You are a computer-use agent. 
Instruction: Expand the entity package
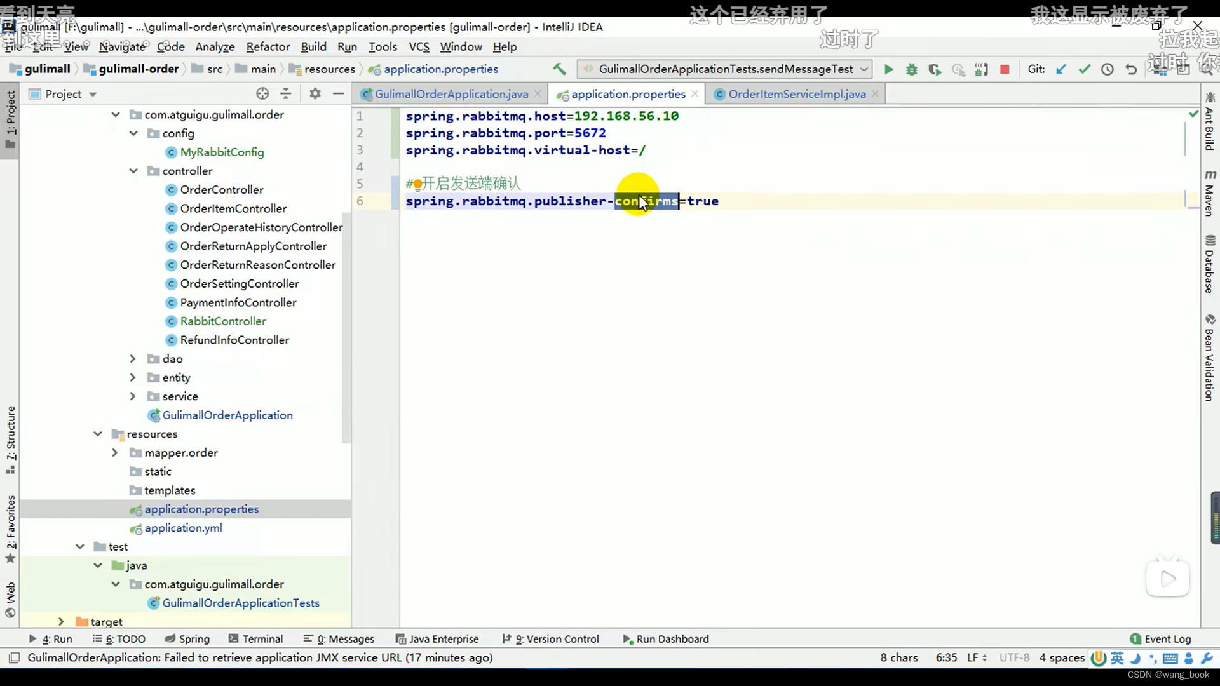coord(133,377)
